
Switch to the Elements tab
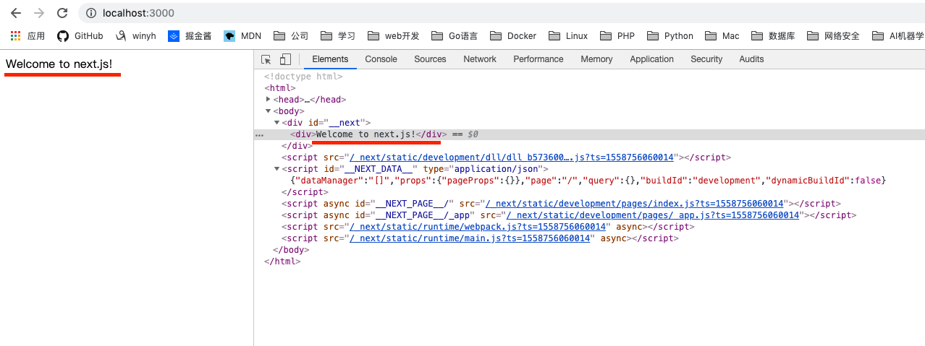point(330,59)
